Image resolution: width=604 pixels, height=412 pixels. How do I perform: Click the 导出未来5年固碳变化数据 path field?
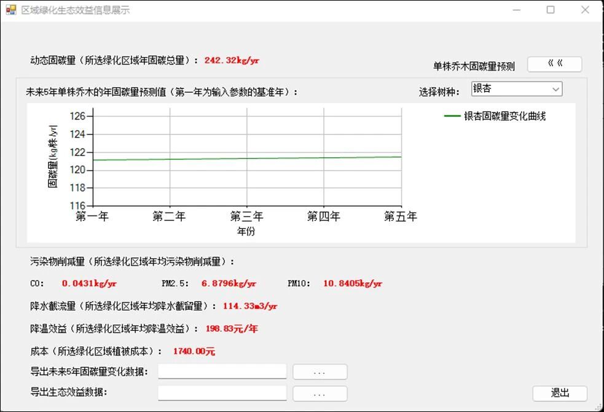point(222,371)
